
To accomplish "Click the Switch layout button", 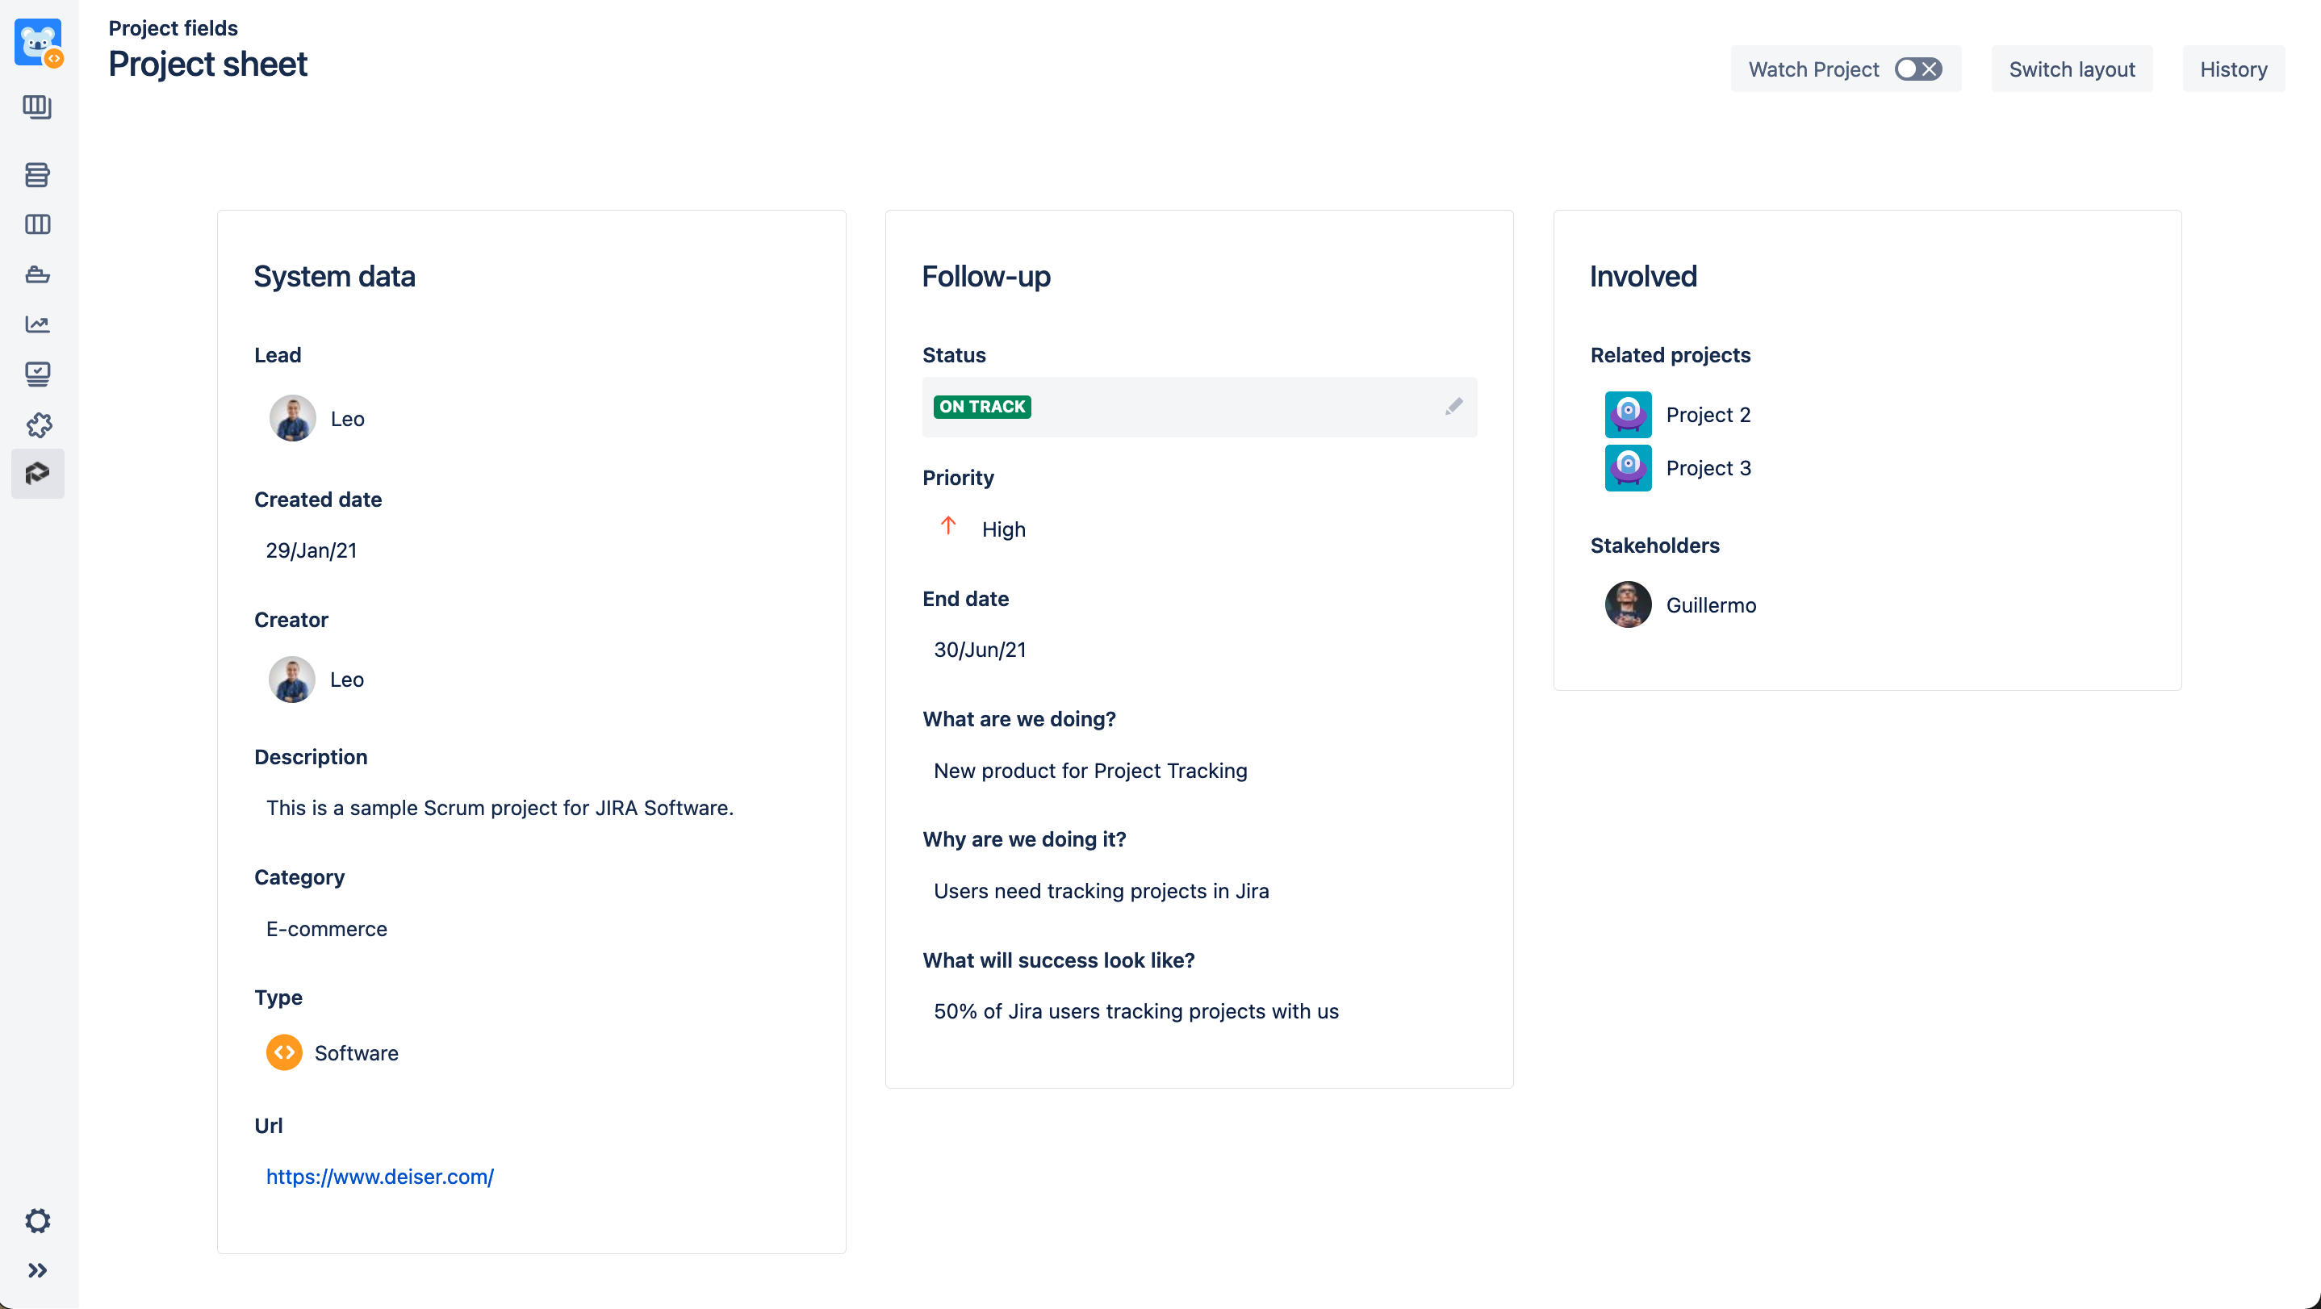I will click(2072, 68).
